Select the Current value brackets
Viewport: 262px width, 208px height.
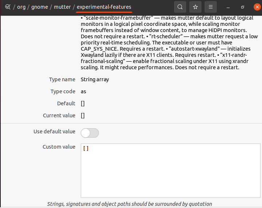[83, 115]
